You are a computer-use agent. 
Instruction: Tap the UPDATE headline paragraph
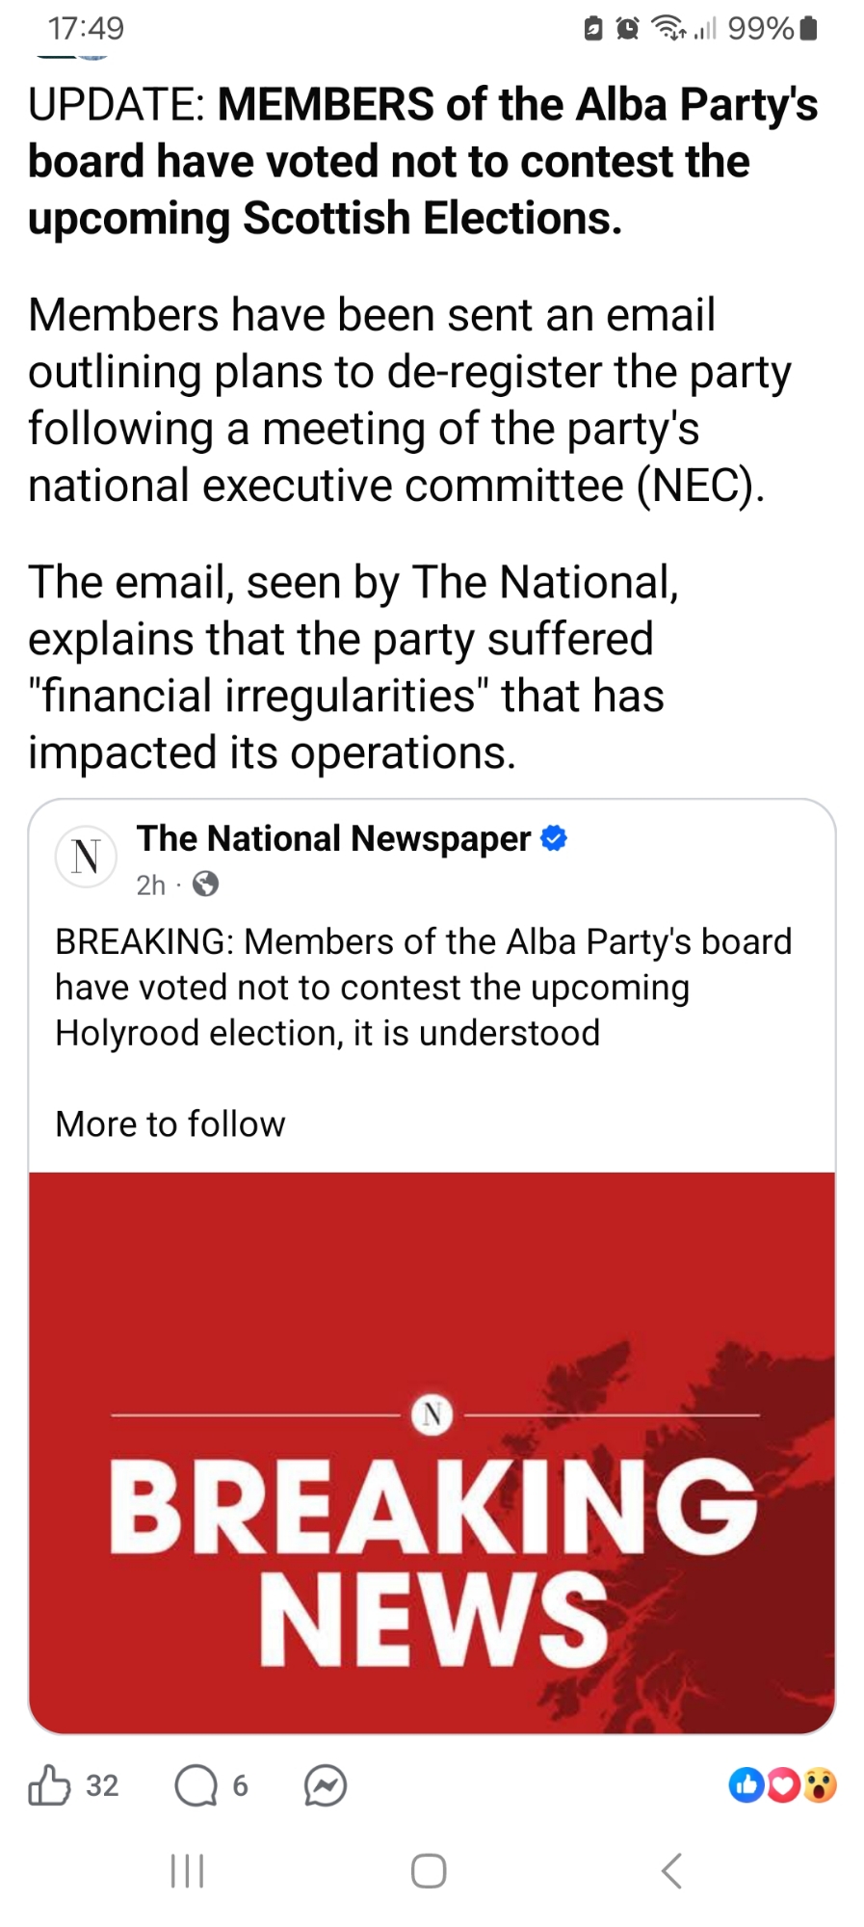[423, 161]
